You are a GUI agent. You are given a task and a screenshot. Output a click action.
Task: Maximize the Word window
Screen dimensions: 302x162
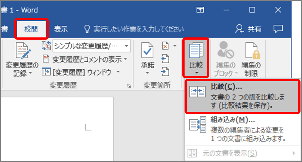tap(252, 10)
